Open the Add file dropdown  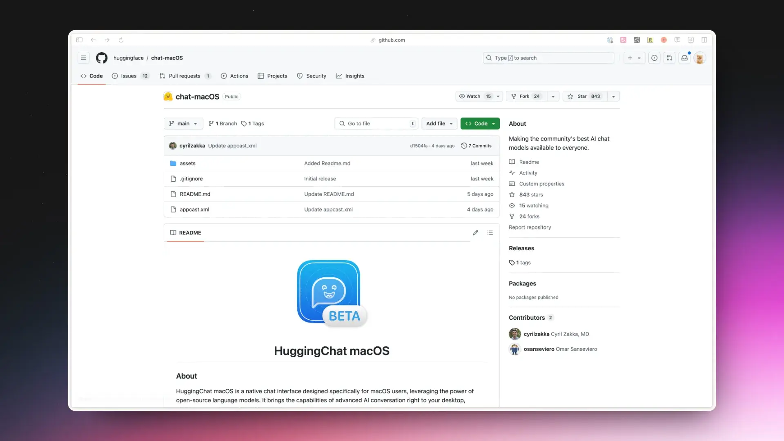[439, 124]
